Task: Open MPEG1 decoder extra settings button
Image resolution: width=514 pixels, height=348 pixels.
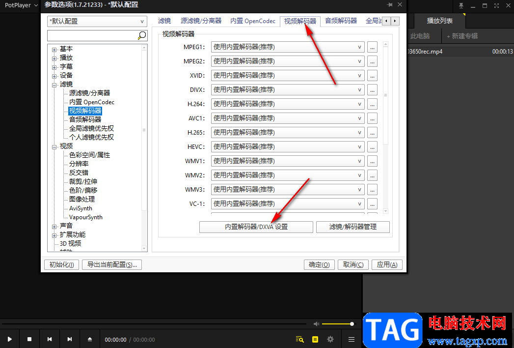Action: click(x=372, y=47)
